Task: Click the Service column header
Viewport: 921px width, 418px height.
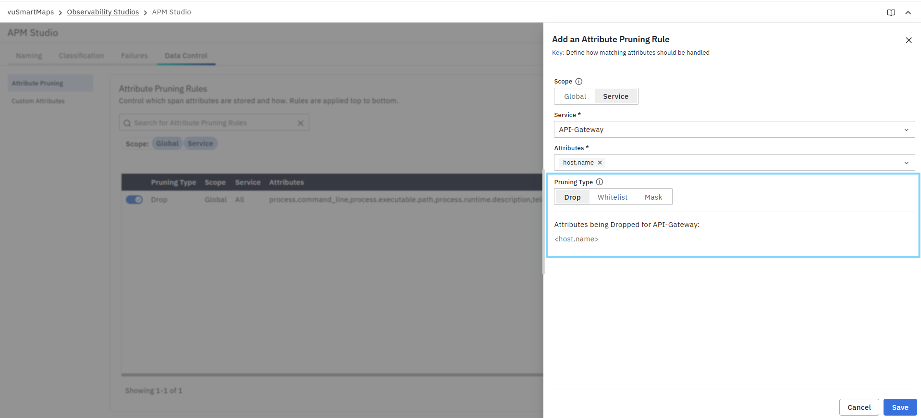Action: click(x=248, y=182)
